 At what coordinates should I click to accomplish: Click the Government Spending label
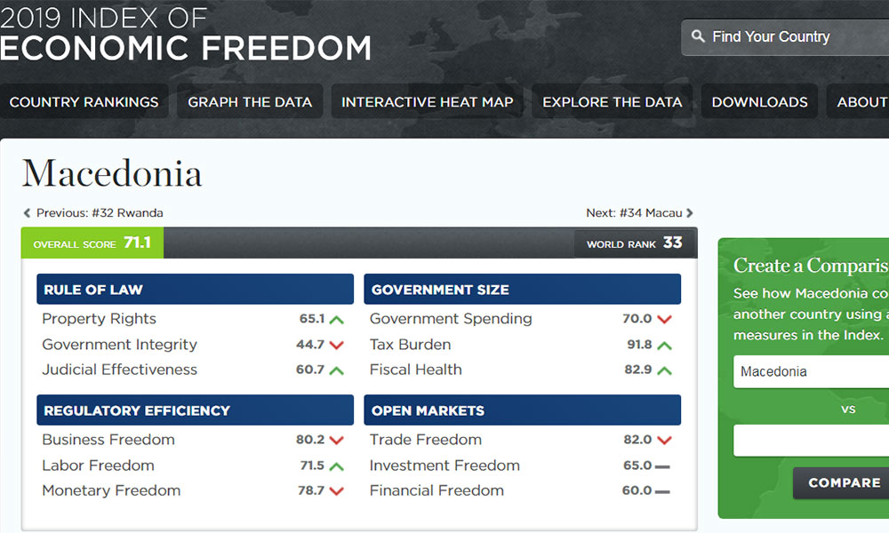[x=451, y=319]
